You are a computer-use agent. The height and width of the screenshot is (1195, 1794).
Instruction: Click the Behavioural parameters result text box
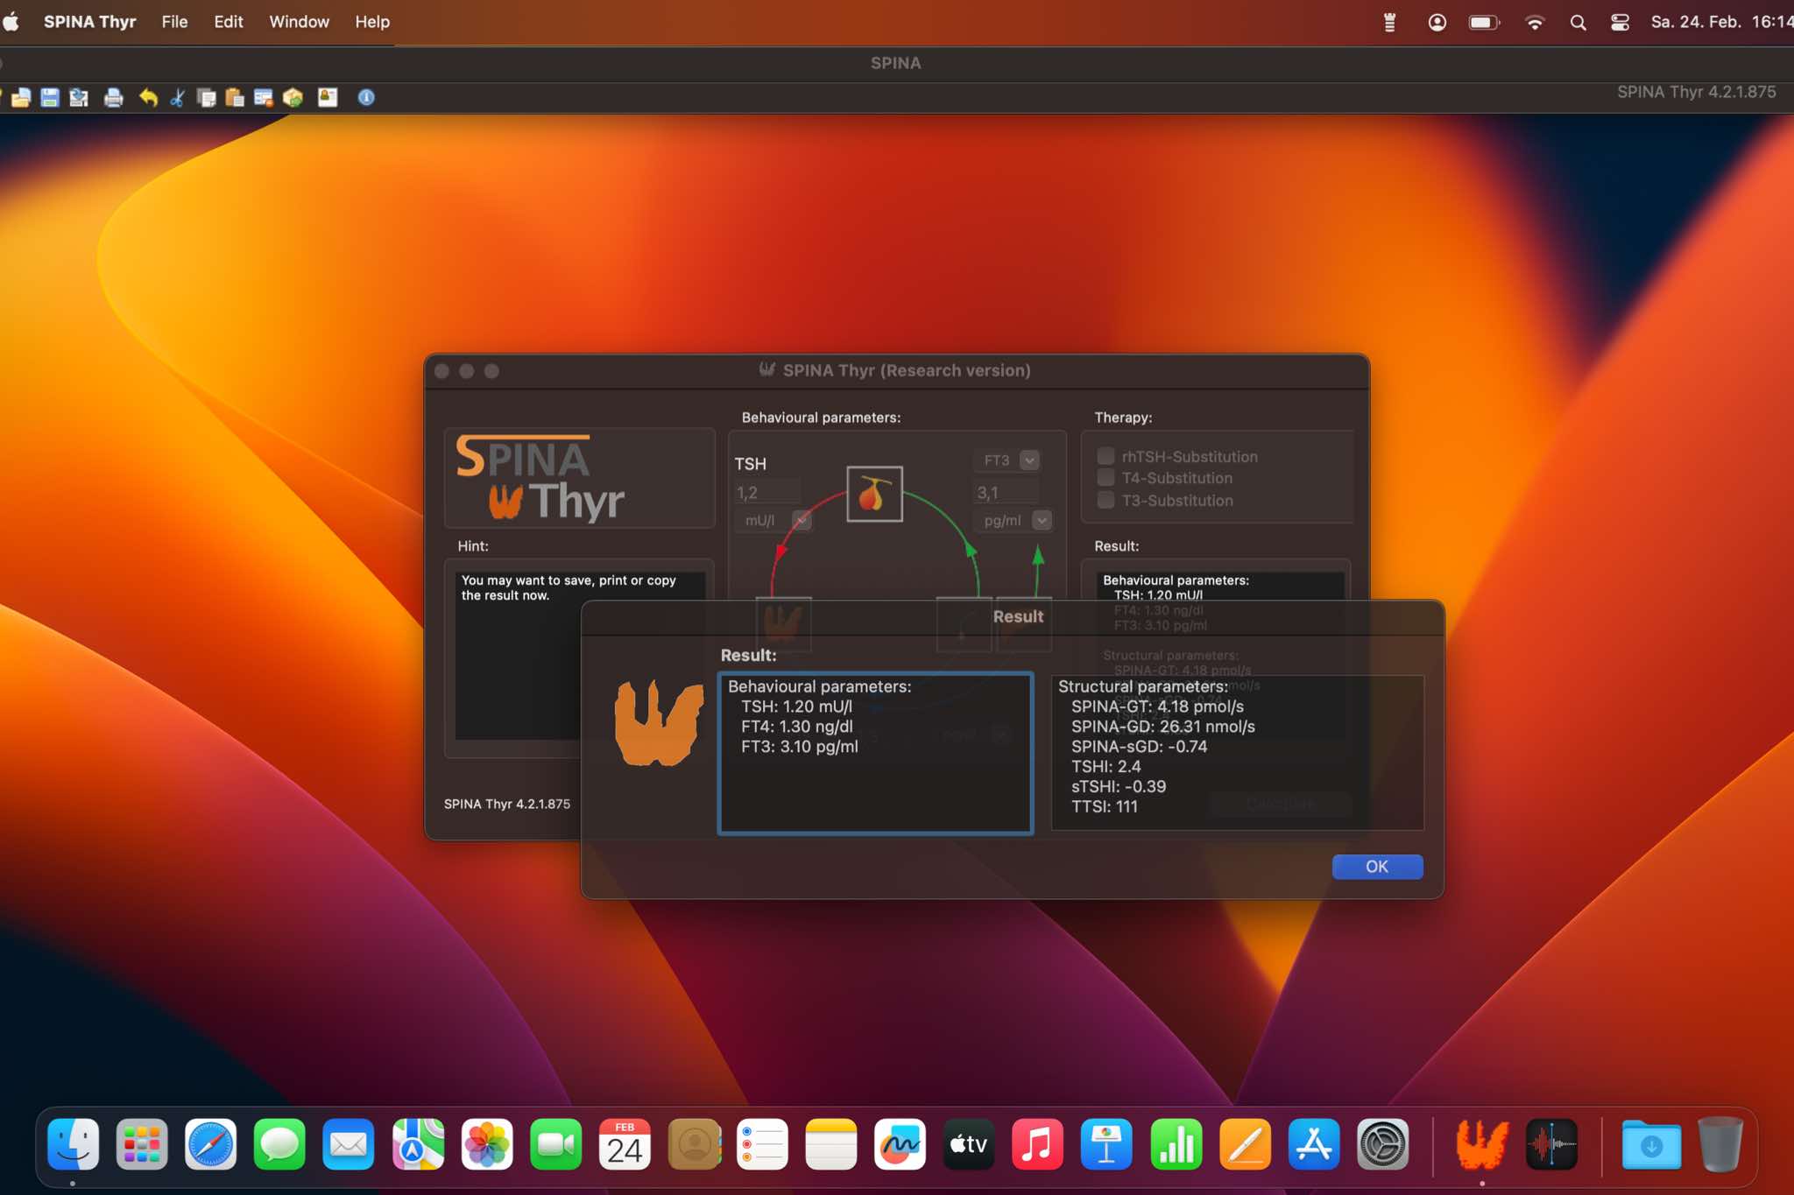click(875, 754)
